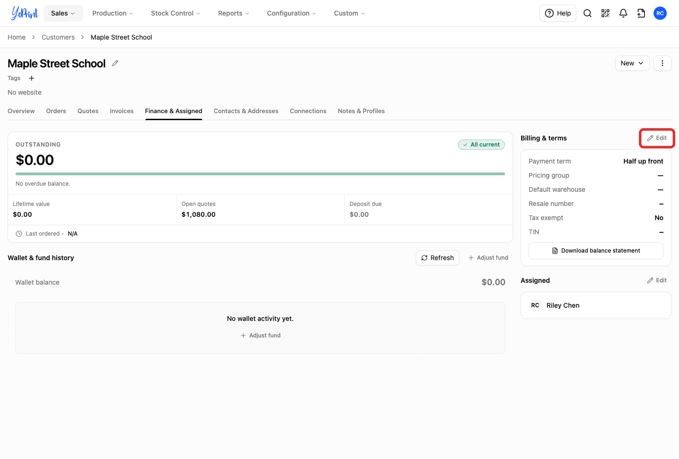Click the document import icon in header

point(641,13)
